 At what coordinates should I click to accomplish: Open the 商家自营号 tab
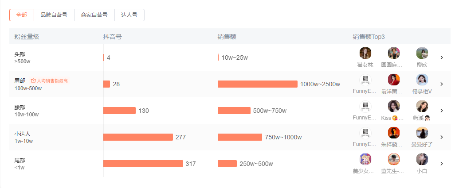point(94,15)
